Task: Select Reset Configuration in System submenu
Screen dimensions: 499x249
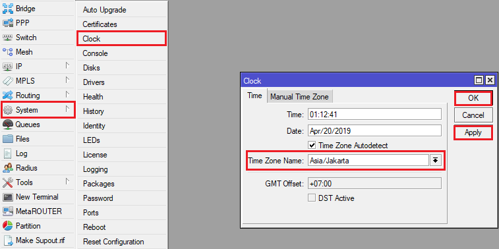Action: [x=121, y=242]
